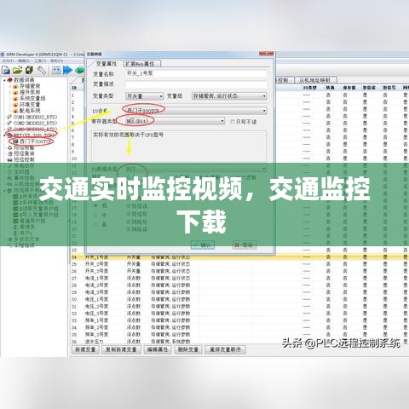Viewport: 409px width, 409px height.
Task: Open the 工具(T) menu
Action: (40, 60)
